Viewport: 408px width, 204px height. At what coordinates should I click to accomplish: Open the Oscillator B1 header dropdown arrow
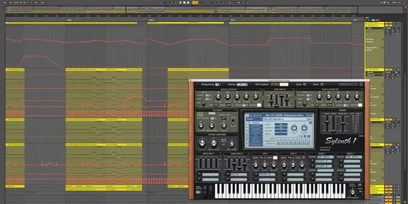coord(260,89)
